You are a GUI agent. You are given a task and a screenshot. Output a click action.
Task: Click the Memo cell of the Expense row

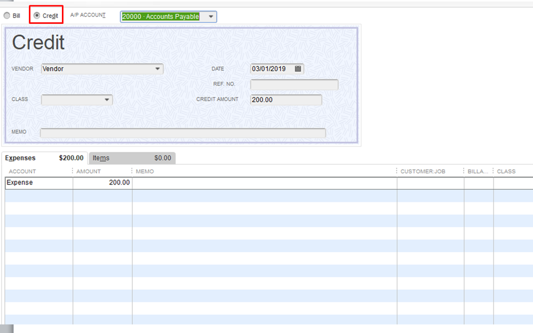pos(265,183)
